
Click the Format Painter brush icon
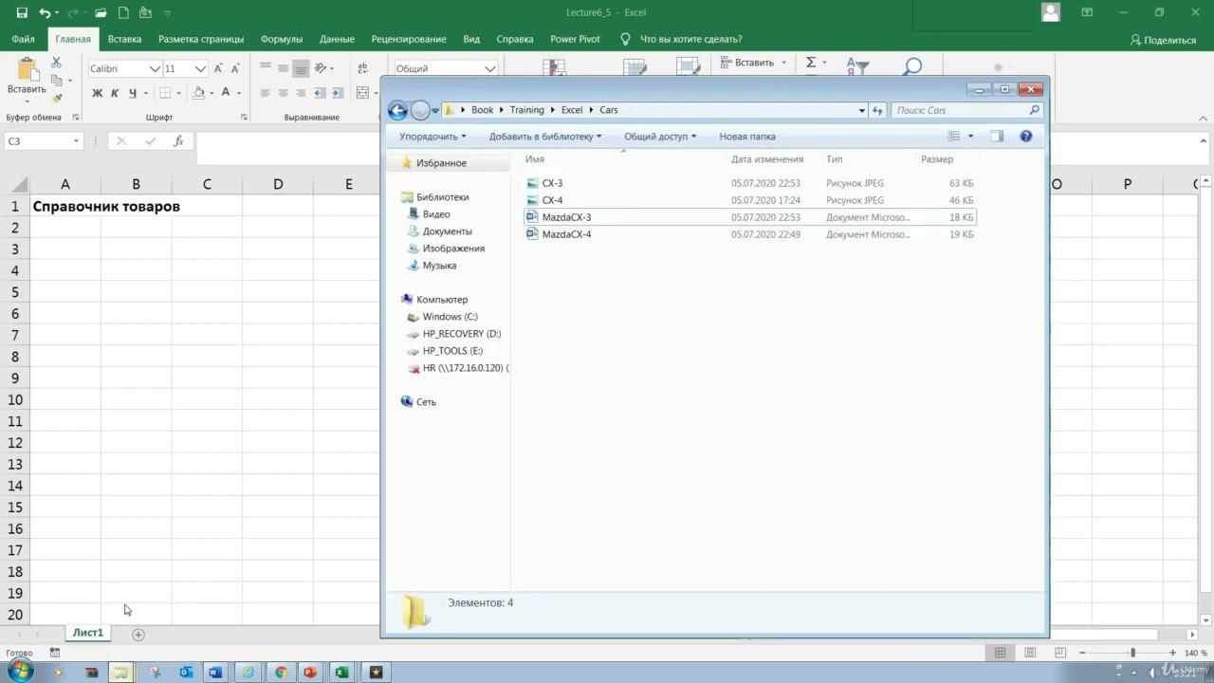(56, 99)
